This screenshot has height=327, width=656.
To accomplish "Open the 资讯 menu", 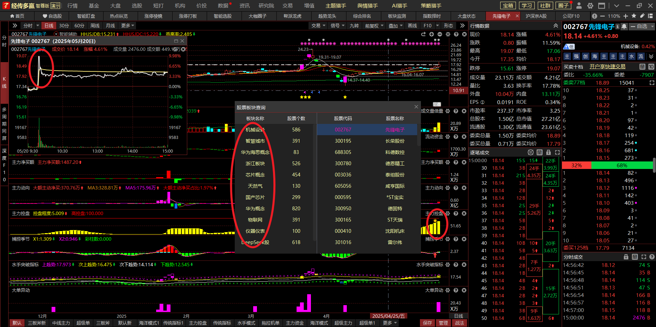I will 245,5.
